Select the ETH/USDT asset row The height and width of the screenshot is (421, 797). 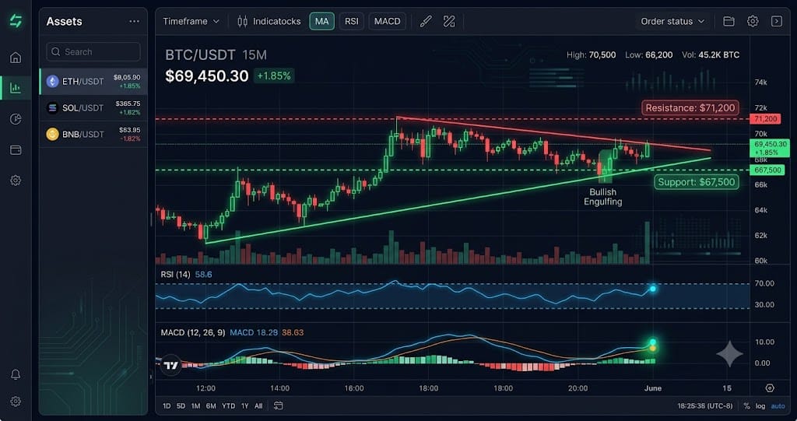pyautogui.click(x=93, y=82)
